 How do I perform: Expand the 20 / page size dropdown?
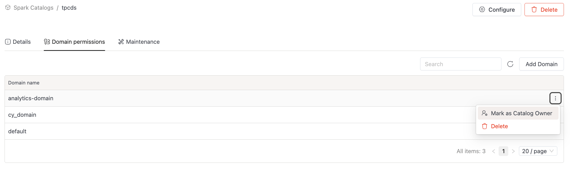tap(538, 151)
